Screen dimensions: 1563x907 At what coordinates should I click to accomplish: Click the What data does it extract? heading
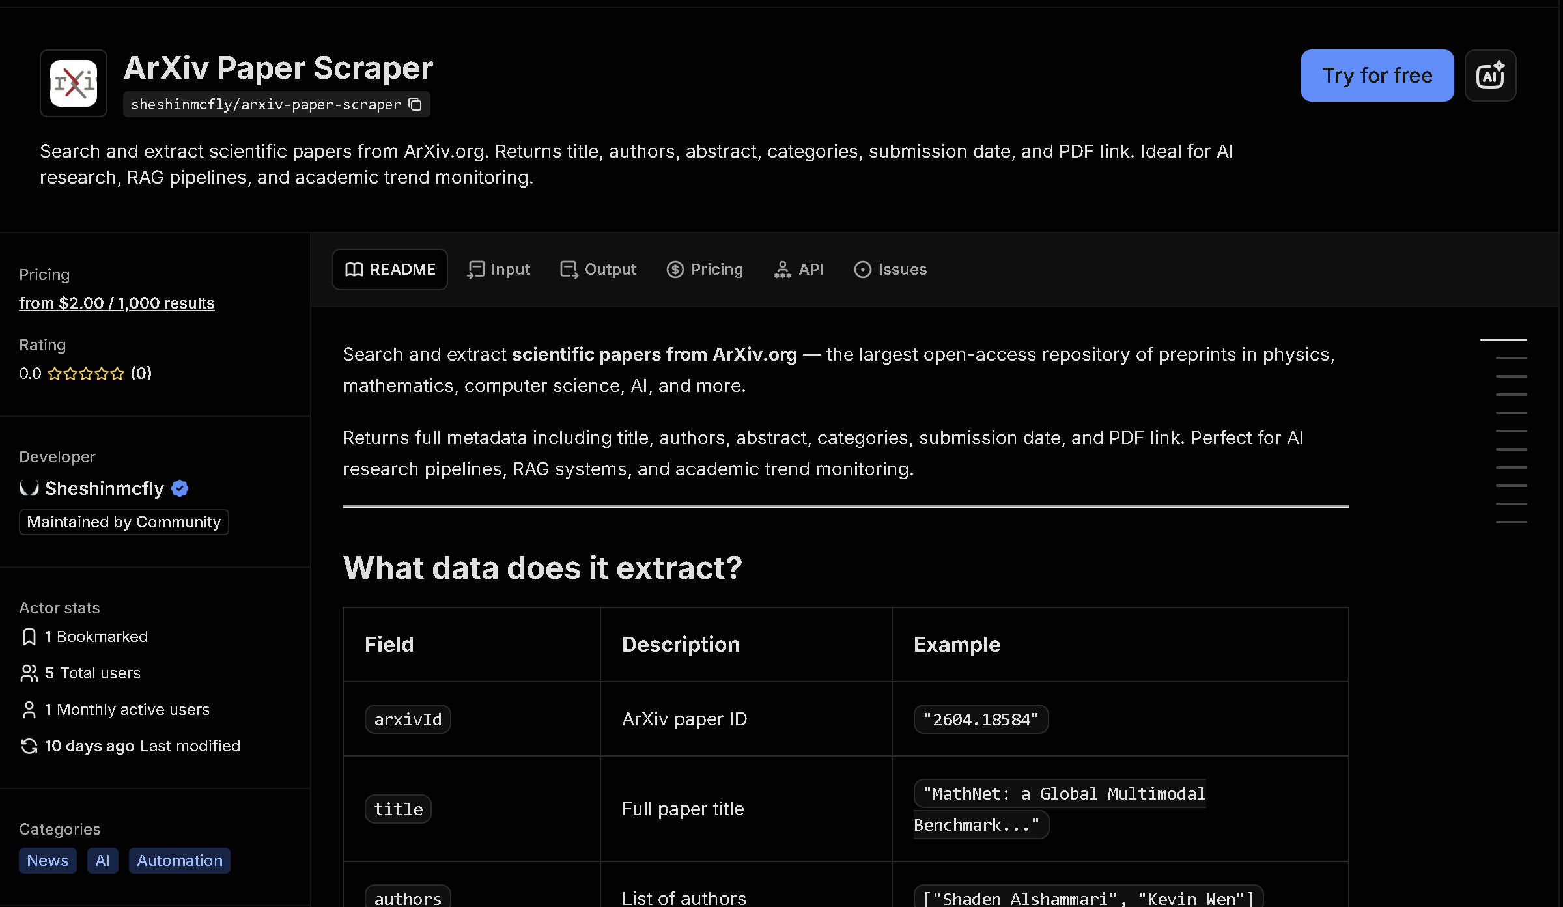coord(542,568)
